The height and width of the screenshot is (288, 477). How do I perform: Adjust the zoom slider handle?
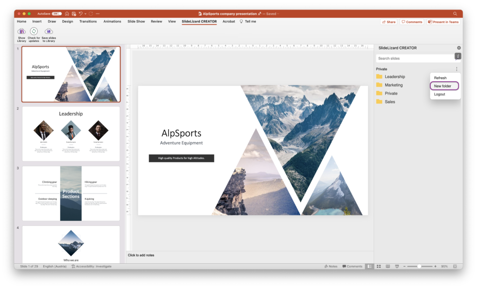(x=419, y=267)
